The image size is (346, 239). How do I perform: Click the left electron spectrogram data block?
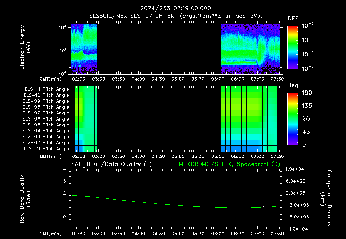(84, 48)
